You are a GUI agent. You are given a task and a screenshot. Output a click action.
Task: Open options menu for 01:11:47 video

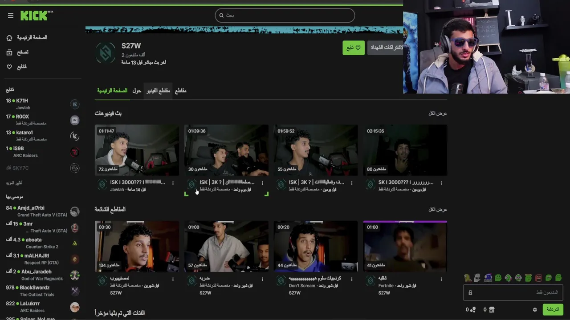pyautogui.click(x=173, y=183)
